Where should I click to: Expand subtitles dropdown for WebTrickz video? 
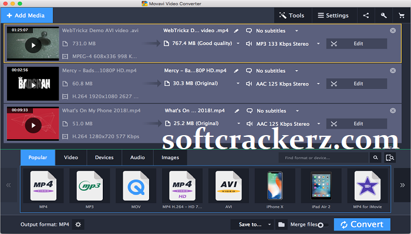297,31
